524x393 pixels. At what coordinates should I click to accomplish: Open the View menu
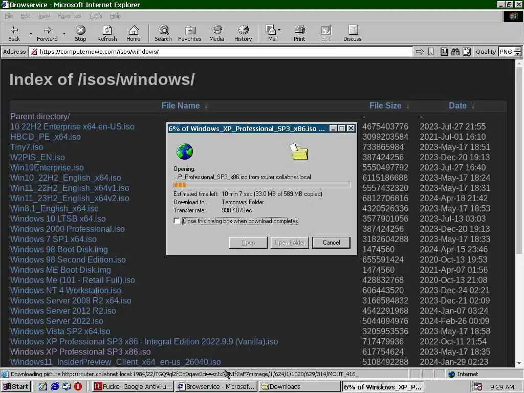[44, 16]
